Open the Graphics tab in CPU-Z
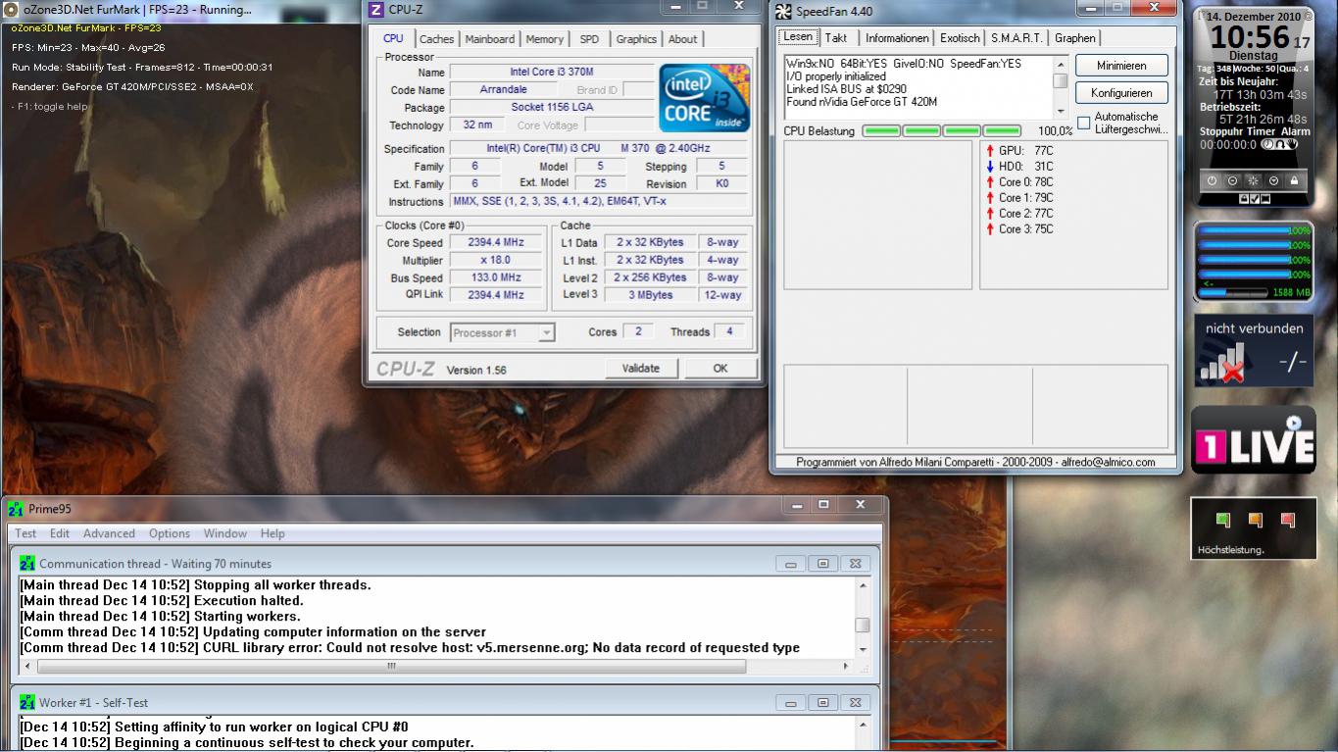Image resolution: width=1338 pixels, height=752 pixels. pos(636,39)
